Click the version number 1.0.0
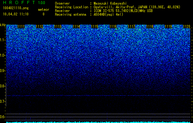Image resolution: width=193 pixels, height=123 pixels. pyautogui.click(x=42, y=2)
